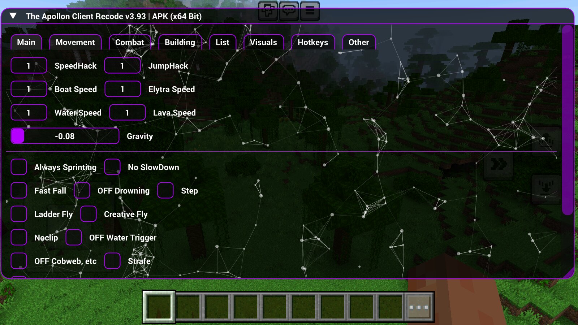Viewport: 578px width, 325px height.
Task: Click the Gravity slider handle
Action: (x=18, y=136)
